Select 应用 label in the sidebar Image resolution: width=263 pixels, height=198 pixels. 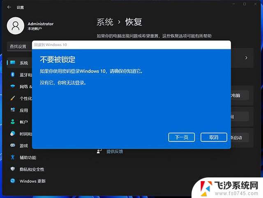(x=24, y=110)
